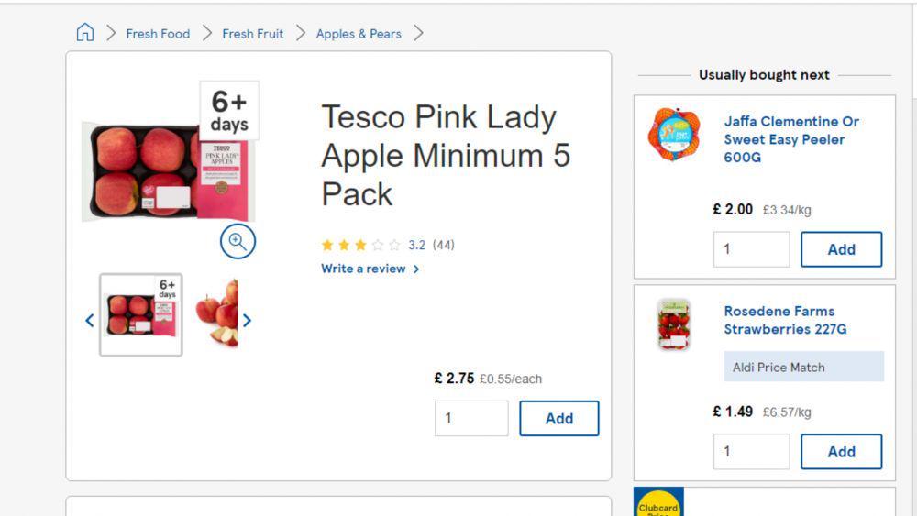Show next product image with right arrow
This screenshot has width=917, height=516.
247,320
